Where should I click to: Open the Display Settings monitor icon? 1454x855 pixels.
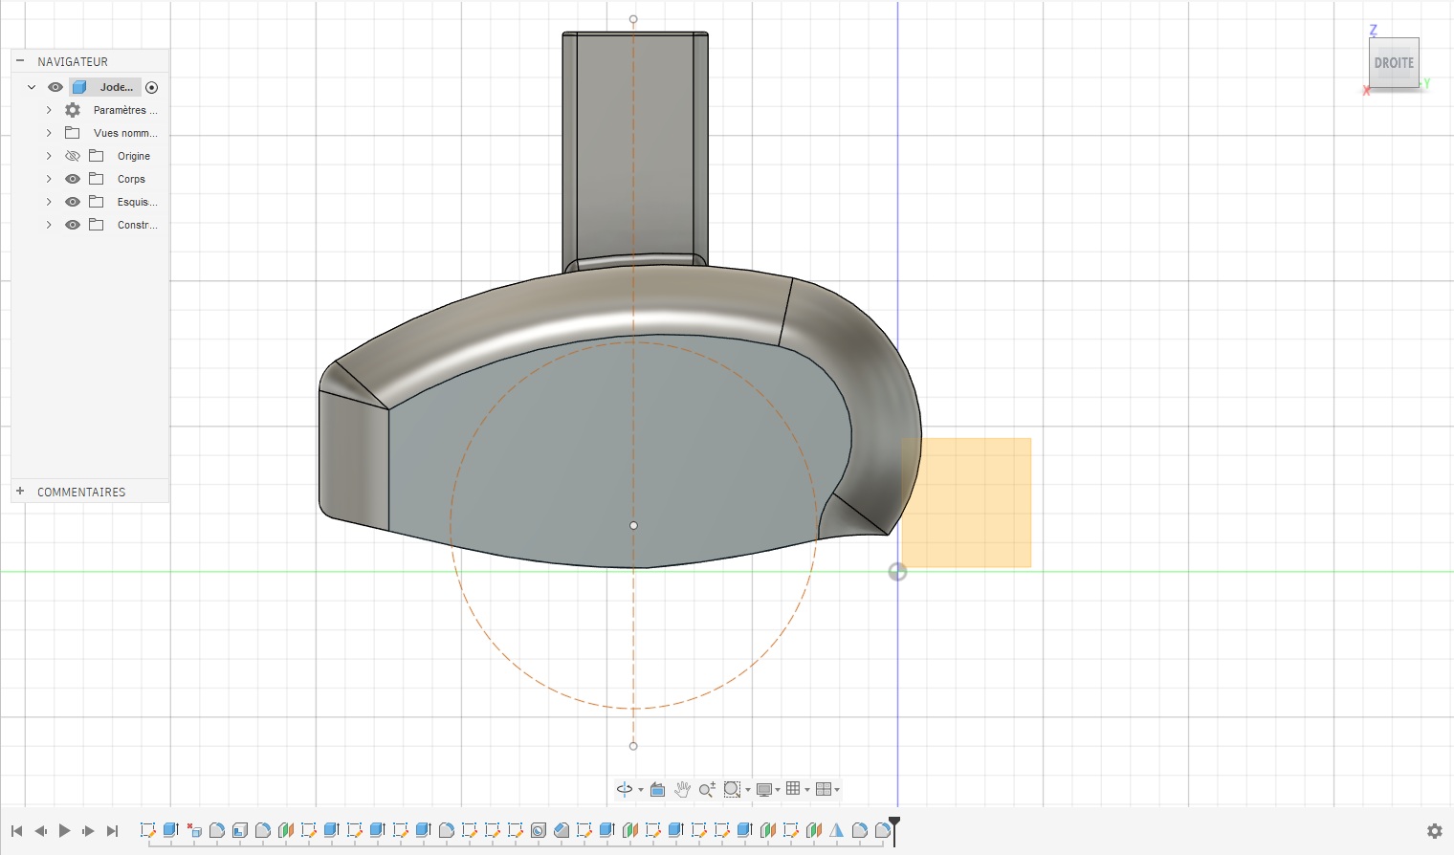click(763, 789)
